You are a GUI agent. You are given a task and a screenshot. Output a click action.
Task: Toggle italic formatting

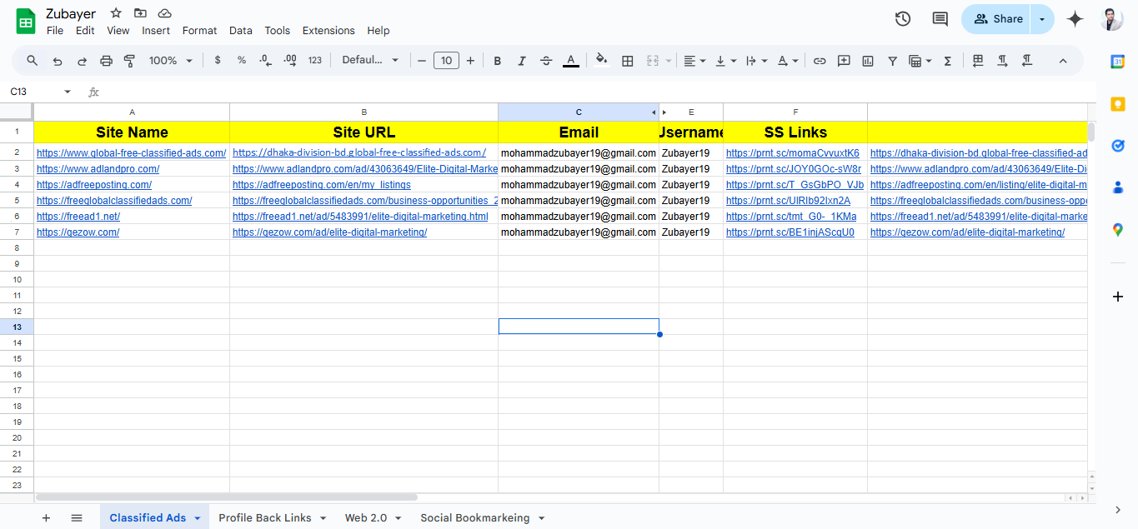click(x=522, y=61)
